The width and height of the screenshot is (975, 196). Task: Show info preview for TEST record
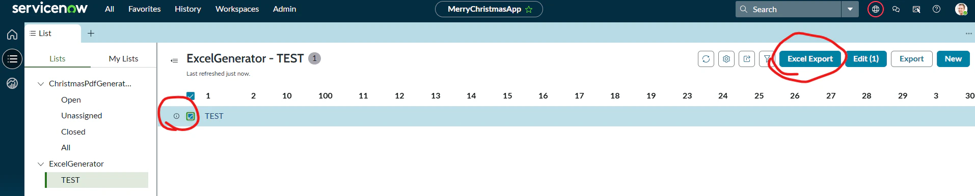coord(176,116)
